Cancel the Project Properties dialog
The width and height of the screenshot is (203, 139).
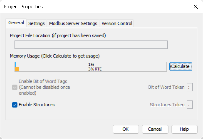[x=155, y=129]
